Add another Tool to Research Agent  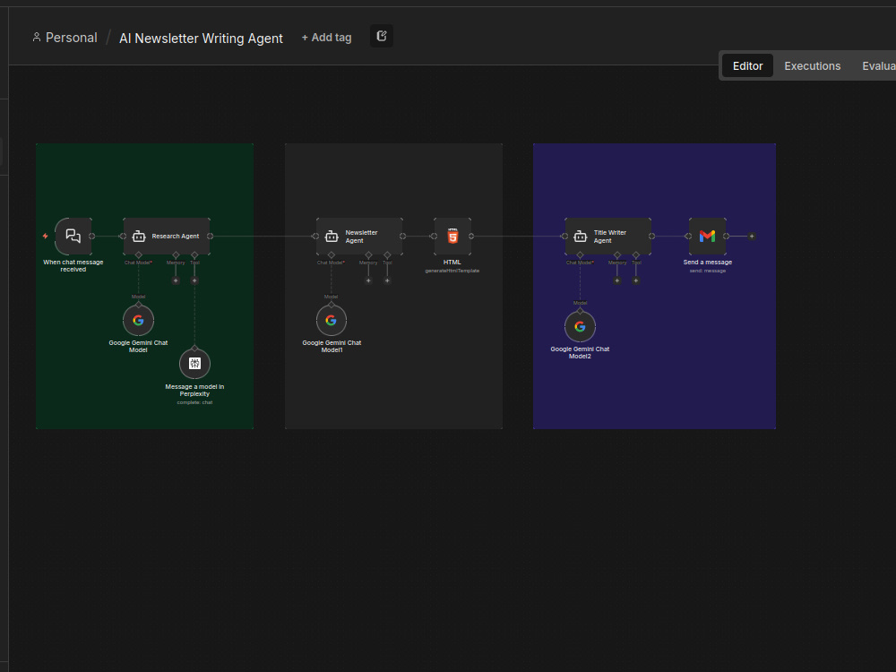[194, 280]
